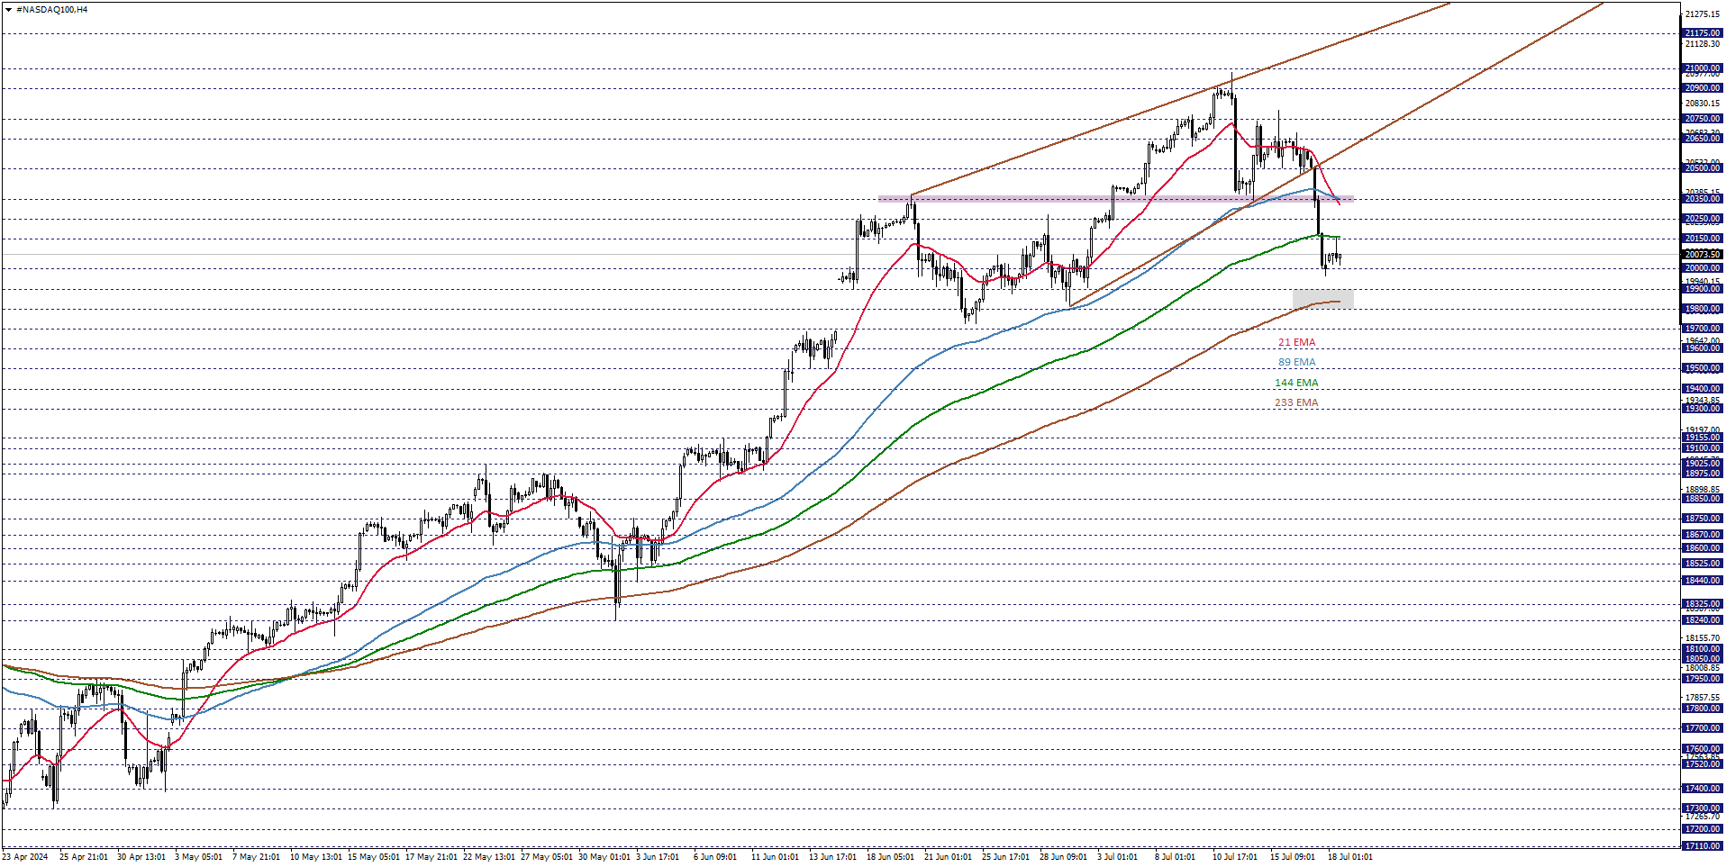
Task: Click the 18240.00 price level label
Action: coord(1703,620)
